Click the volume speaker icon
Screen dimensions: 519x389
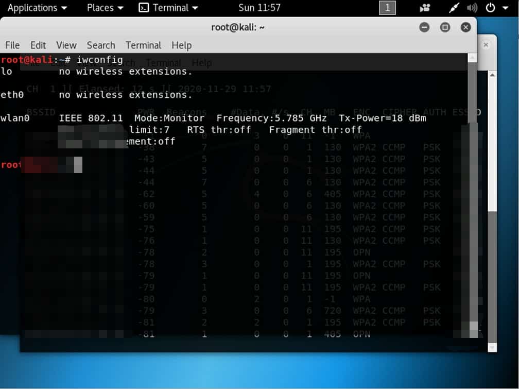click(x=472, y=8)
